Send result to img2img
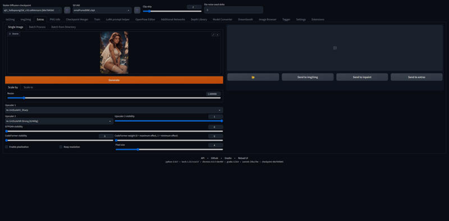This screenshot has width=449, height=221. [x=308, y=77]
